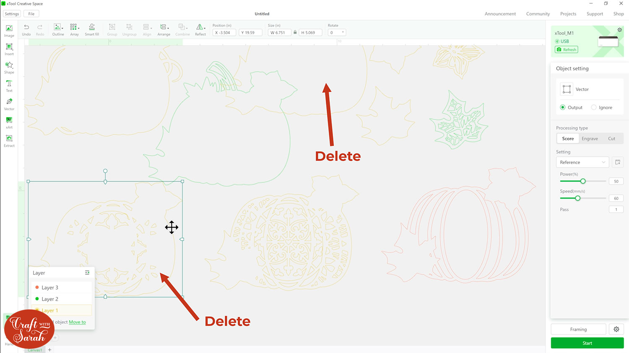
Task: Click the Framing button
Action: coord(578,329)
